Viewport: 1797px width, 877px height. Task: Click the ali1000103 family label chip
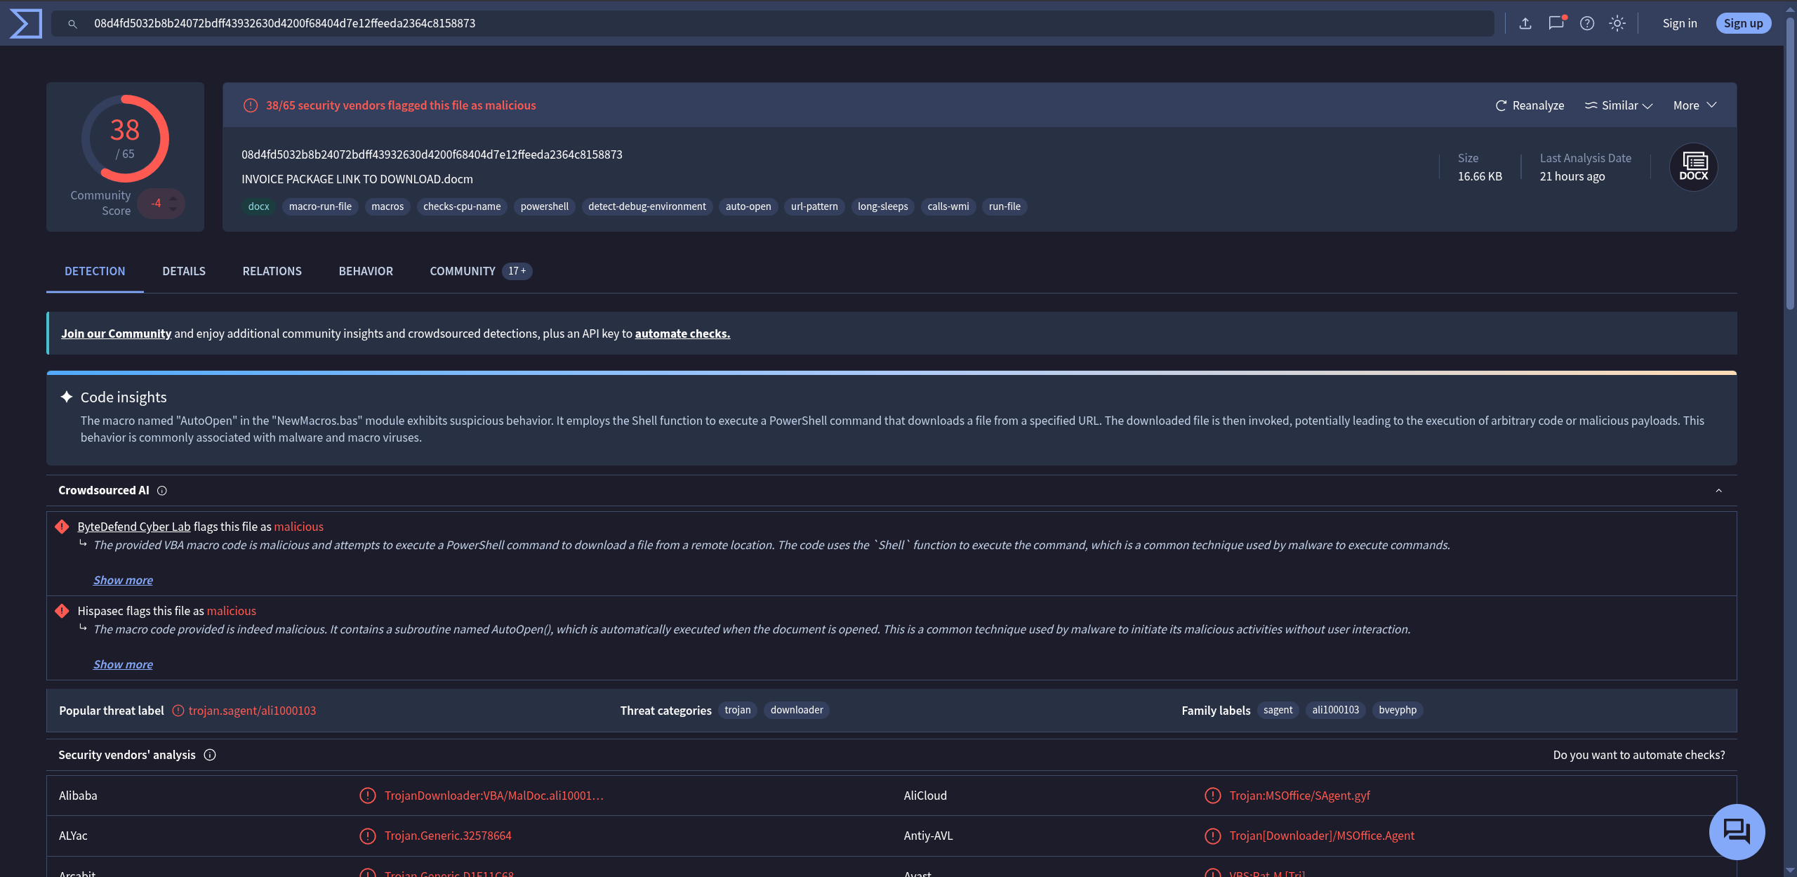tap(1336, 710)
